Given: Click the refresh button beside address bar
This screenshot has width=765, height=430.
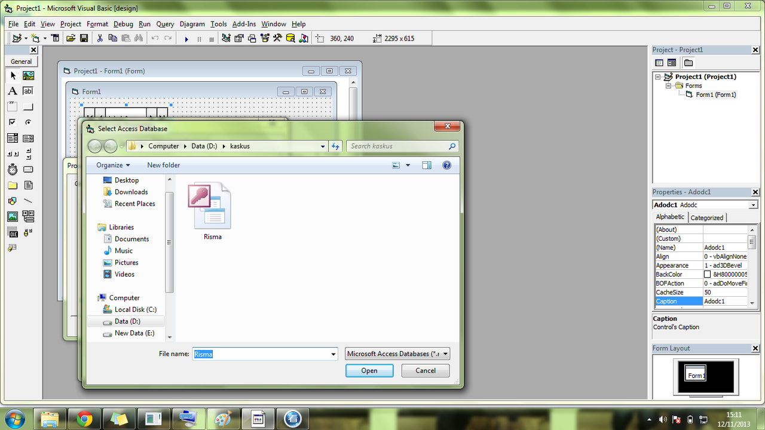Looking at the screenshot, I should pos(335,146).
